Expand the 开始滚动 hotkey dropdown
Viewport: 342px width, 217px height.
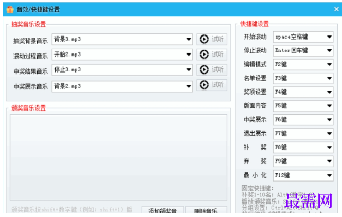(x=303, y=37)
